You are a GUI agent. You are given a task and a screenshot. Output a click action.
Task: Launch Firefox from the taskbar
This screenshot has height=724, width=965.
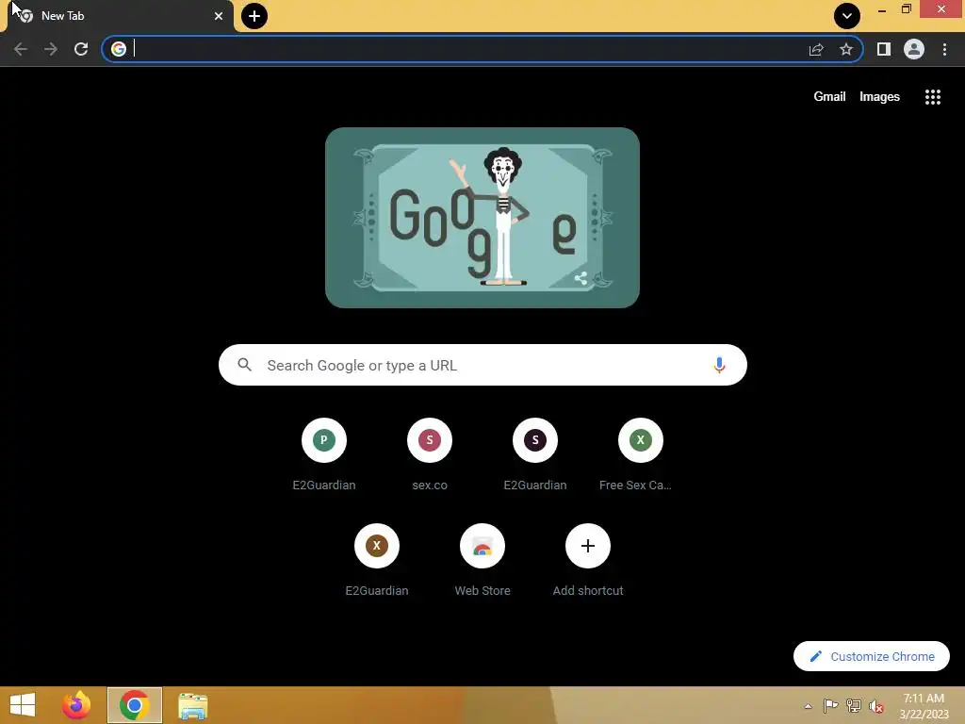(76, 705)
